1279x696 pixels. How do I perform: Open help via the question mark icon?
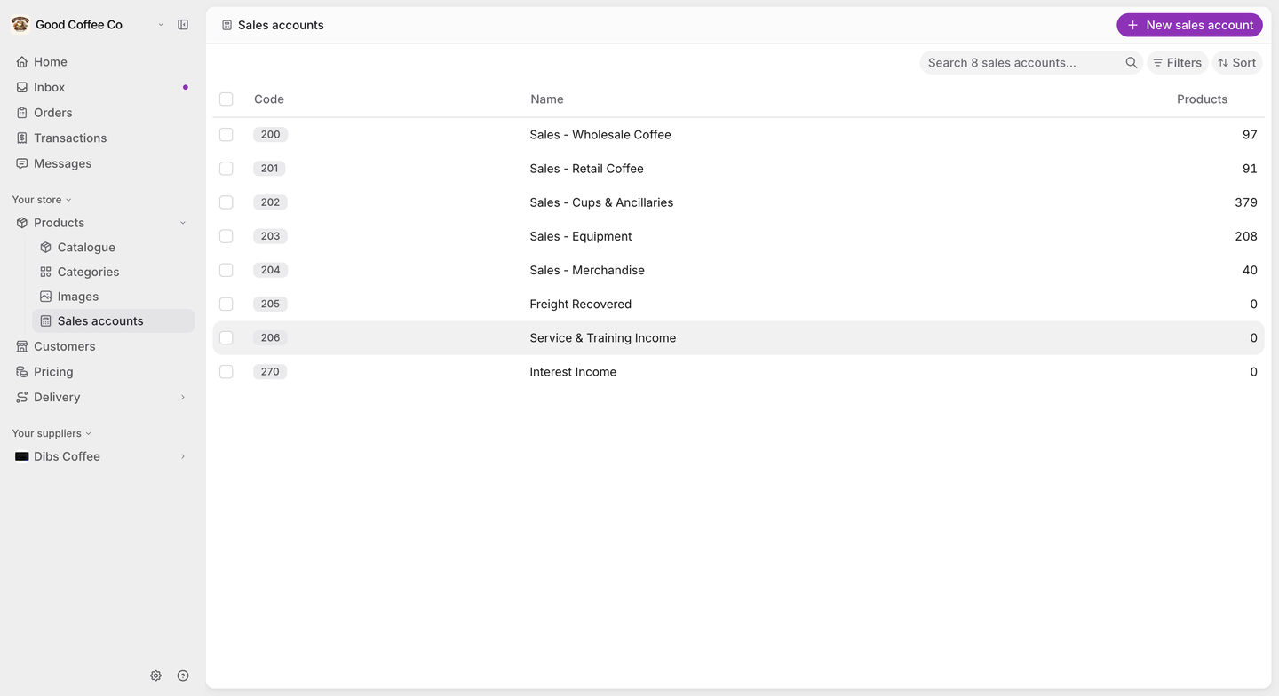coord(183,676)
